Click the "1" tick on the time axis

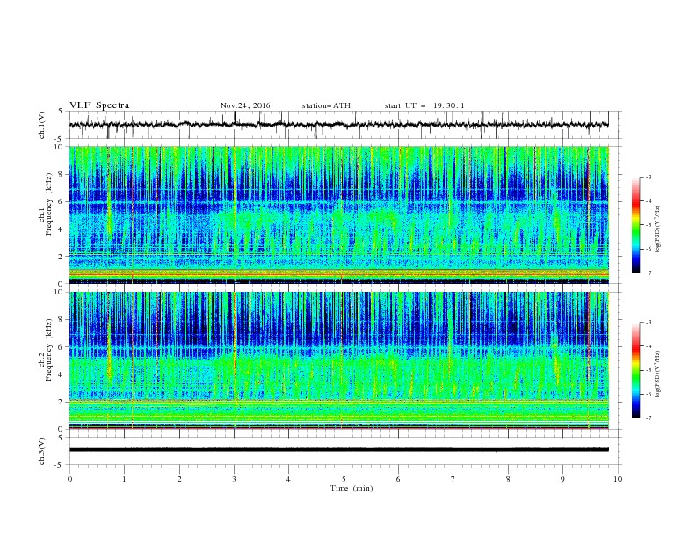coord(124,479)
